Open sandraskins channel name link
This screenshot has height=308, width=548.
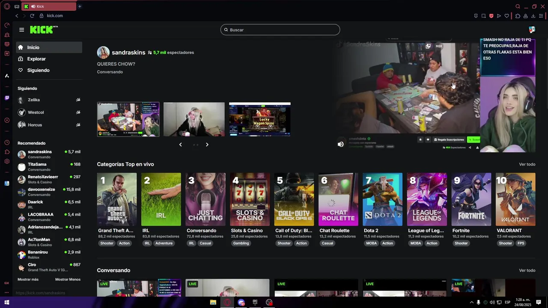tap(128, 52)
